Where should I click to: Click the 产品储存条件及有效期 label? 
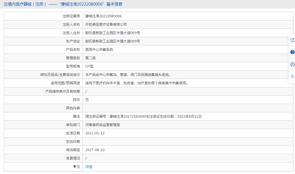(x=63, y=91)
